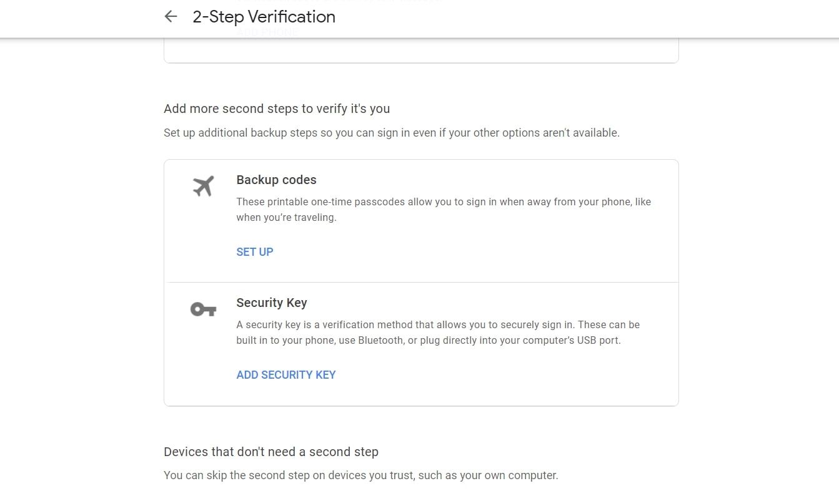This screenshot has width=839, height=496.
Task: Click SET UP under Backup codes
Action: pos(255,252)
